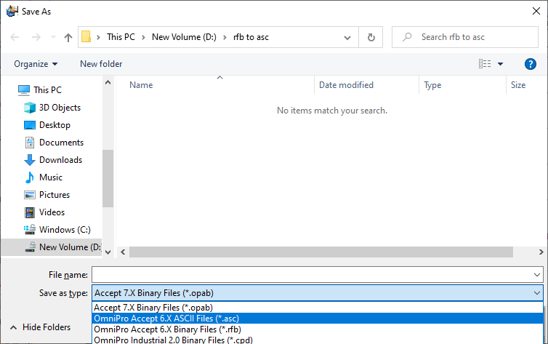Image resolution: width=548 pixels, height=344 pixels.
Task: Click the Windows (C:) drive icon
Action: [x=30, y=230]
